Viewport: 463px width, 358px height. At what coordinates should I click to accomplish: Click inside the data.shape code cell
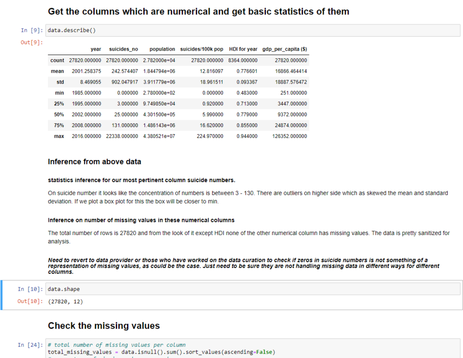pyautogui.click(x=253, y=289)
